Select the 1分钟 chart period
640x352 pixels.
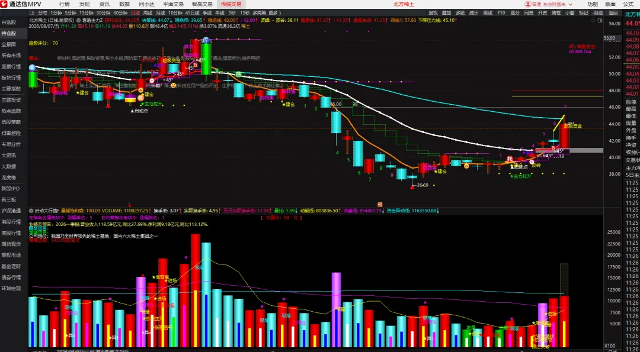[56, 12]
